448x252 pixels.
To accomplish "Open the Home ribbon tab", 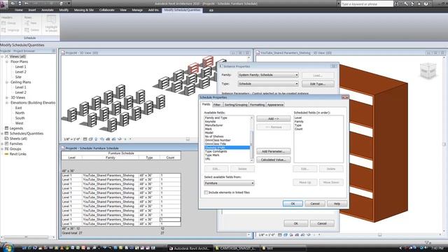I will click(19, 10).
